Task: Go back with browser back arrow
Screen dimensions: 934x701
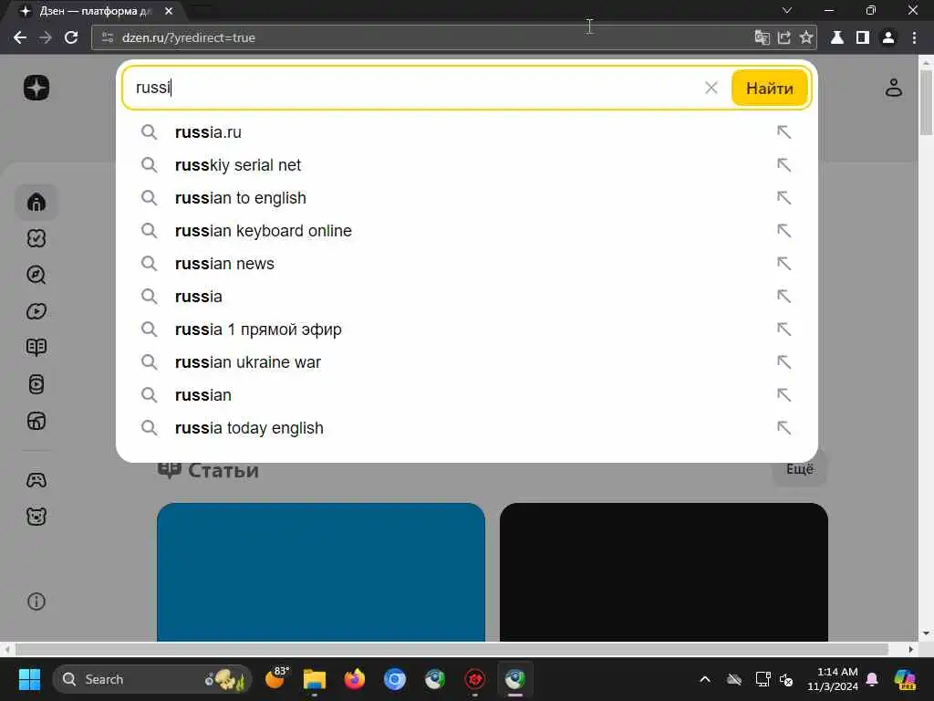Action: pos(20,37)
